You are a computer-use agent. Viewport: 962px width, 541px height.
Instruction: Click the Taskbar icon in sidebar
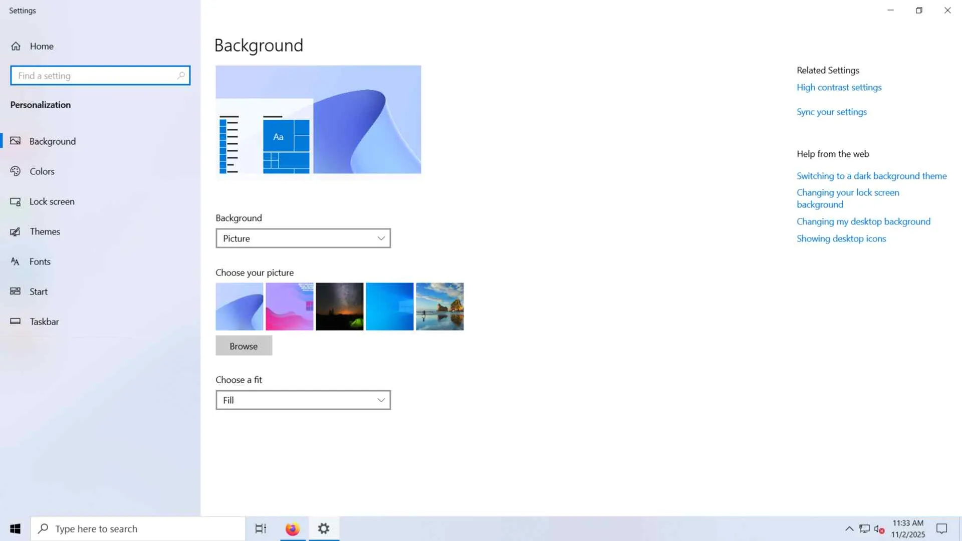pos(16,322)
